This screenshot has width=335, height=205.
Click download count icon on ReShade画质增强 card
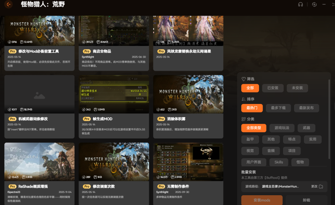(9, 177)
